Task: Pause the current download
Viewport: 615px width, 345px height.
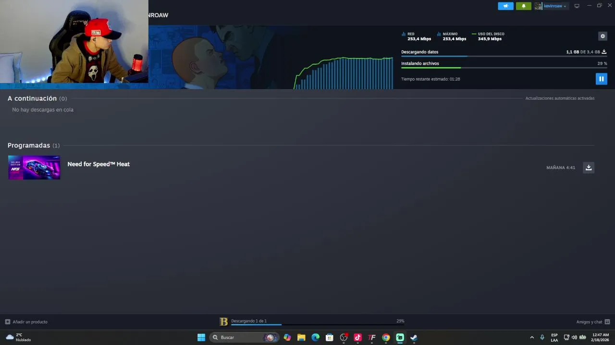Action: click(x=601, y=79)
